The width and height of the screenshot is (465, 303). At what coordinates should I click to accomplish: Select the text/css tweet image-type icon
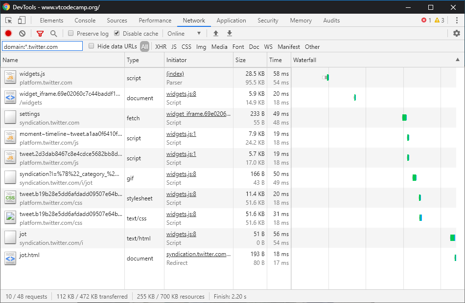[10, 217]
